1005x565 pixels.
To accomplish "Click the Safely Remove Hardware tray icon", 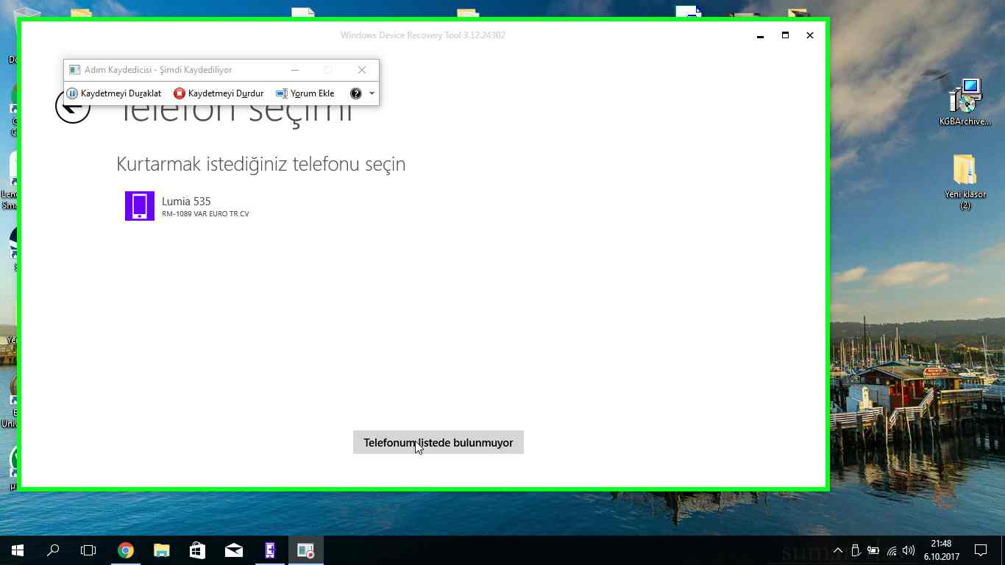I will pos(856,550).
